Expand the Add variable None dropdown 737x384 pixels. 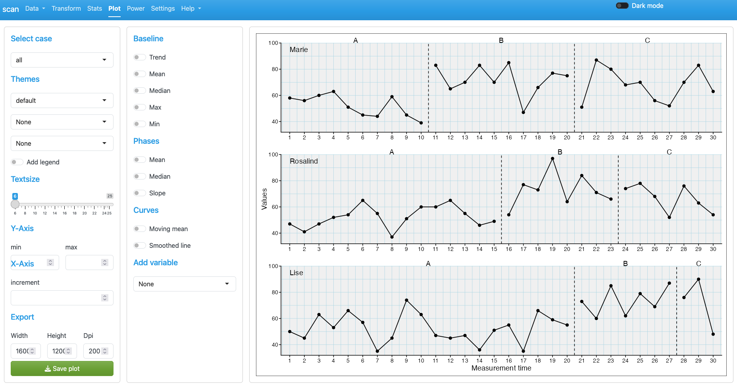(185, 284)
